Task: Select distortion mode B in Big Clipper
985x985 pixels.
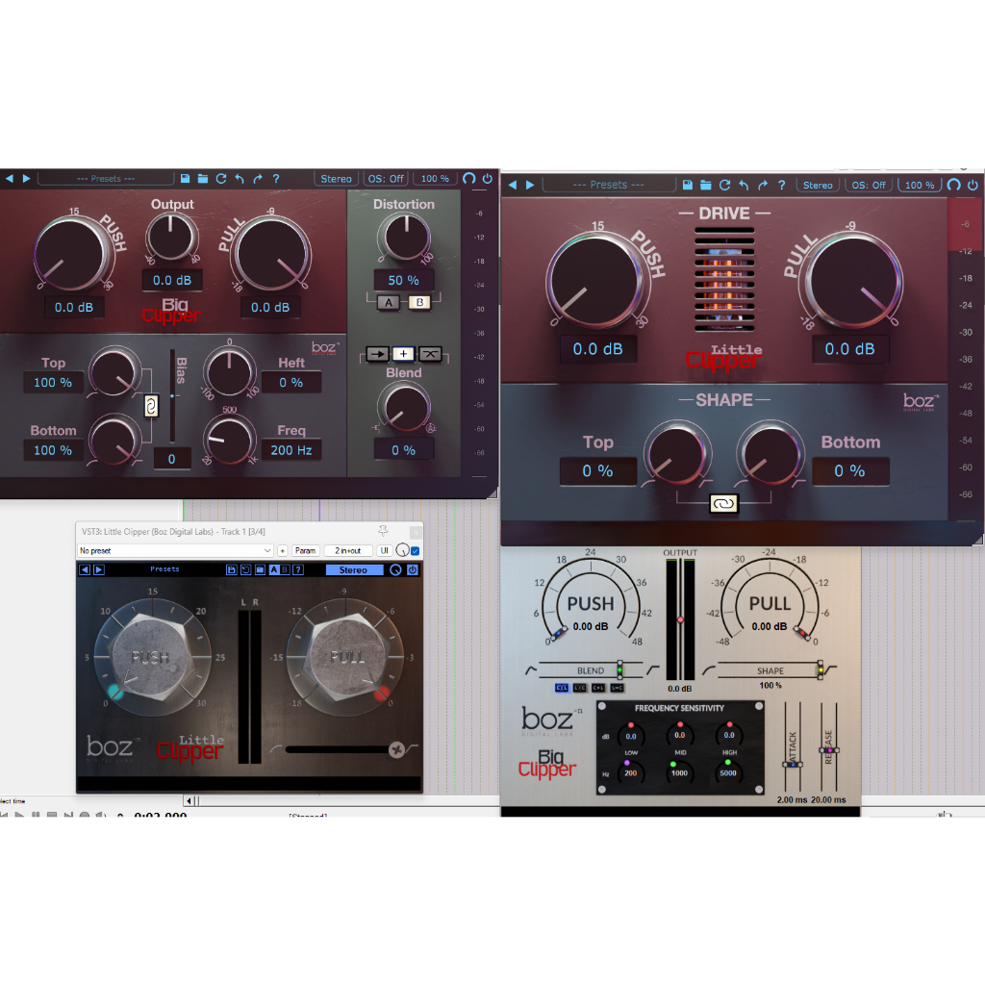Action: [418, 303]
